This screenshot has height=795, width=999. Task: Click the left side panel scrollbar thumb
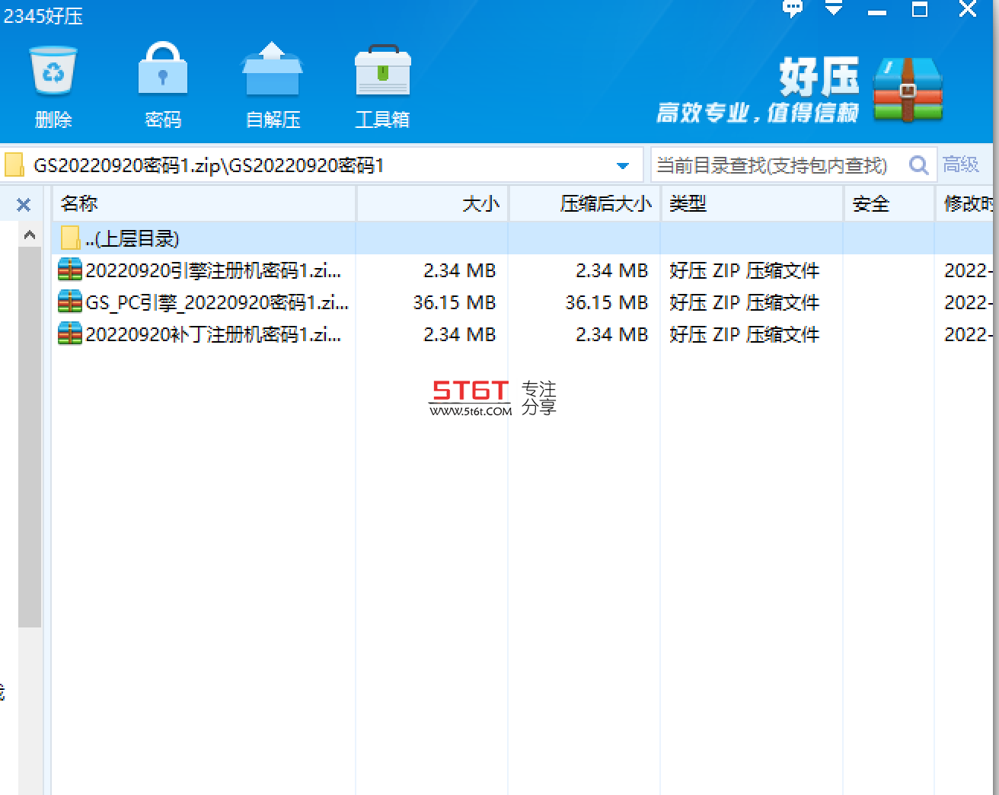[30, 436]
